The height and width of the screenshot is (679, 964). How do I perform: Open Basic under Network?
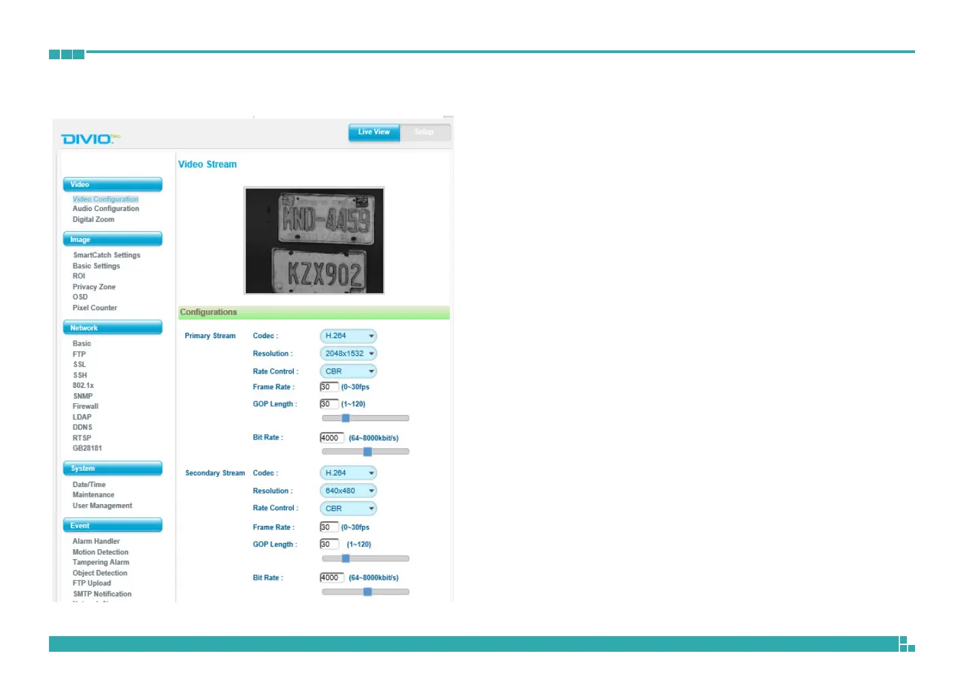[82, 344]
